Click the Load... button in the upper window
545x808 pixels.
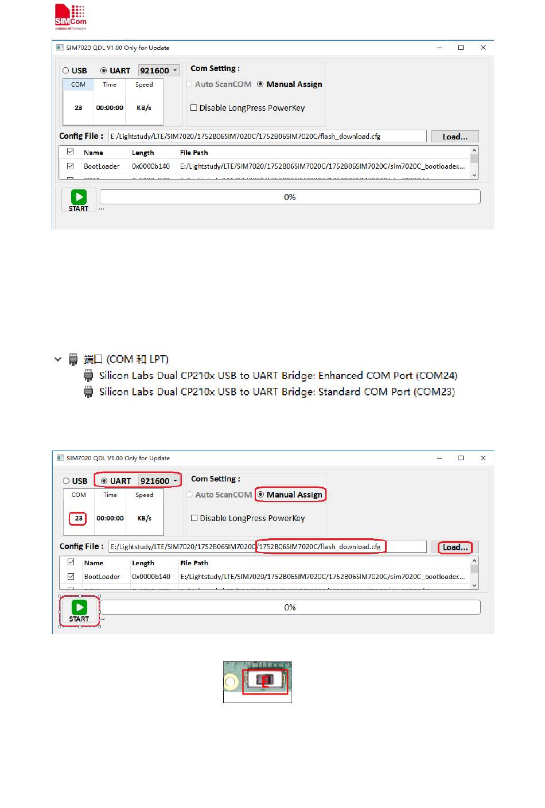click(x=455, y=137)
